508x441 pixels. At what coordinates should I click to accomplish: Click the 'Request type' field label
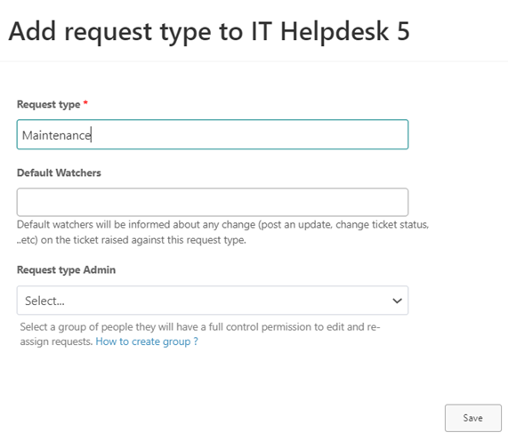coord(49,105)
